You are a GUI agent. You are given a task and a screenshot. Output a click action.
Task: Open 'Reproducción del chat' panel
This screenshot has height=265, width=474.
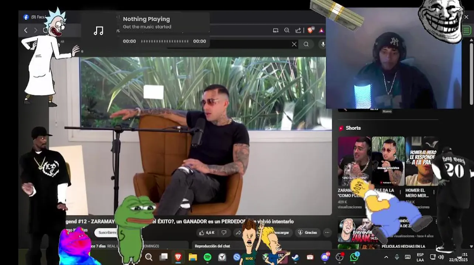click(x=212, y=246)
